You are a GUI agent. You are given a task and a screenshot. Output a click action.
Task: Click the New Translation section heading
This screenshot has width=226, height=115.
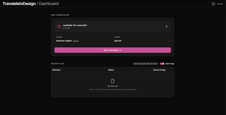60,15
